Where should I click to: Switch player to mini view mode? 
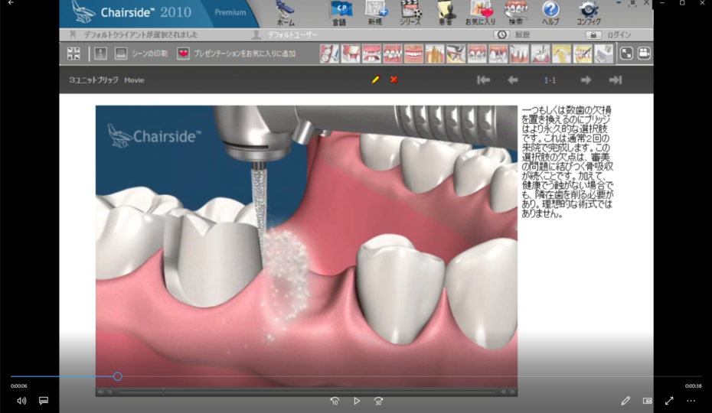647,401
